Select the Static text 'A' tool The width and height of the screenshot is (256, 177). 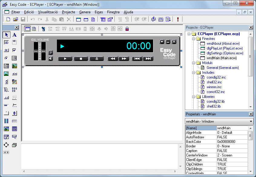pyautogui.click(x=14, y=35)
